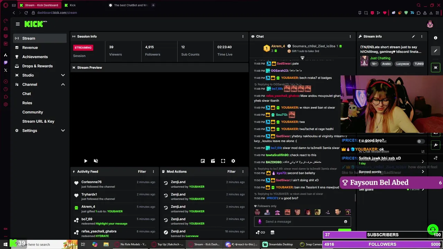This screenshot has height=249, width=443.
Task: Play the stream preview
Action: (x=85, y=161)
